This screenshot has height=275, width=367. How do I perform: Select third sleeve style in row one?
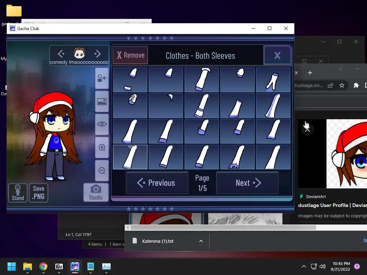click(x=202, y=80)
